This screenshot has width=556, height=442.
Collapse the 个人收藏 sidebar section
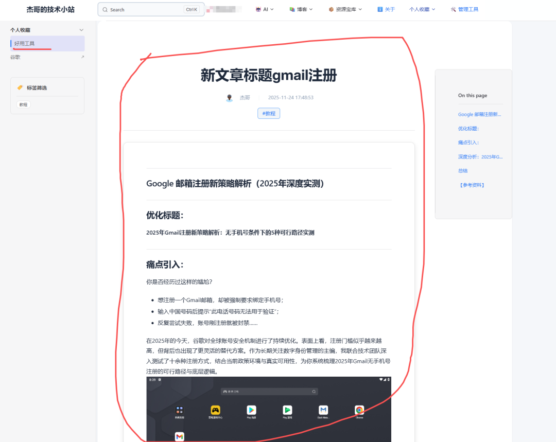tap(81, 29)
